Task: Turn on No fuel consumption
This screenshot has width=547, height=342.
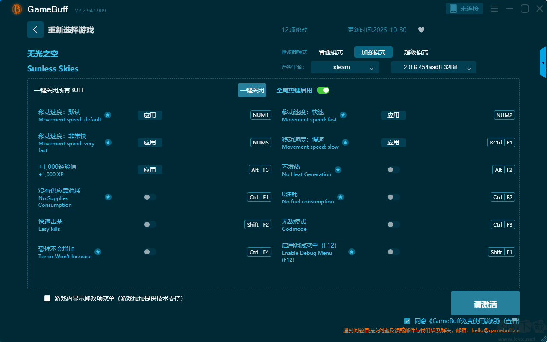Action: pos(394,197)
